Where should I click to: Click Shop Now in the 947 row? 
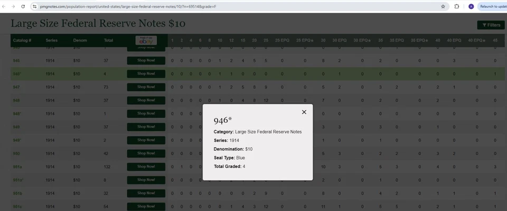[146, 87]
